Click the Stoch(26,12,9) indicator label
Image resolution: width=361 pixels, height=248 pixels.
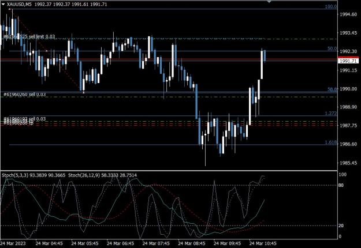click(84, 175)
